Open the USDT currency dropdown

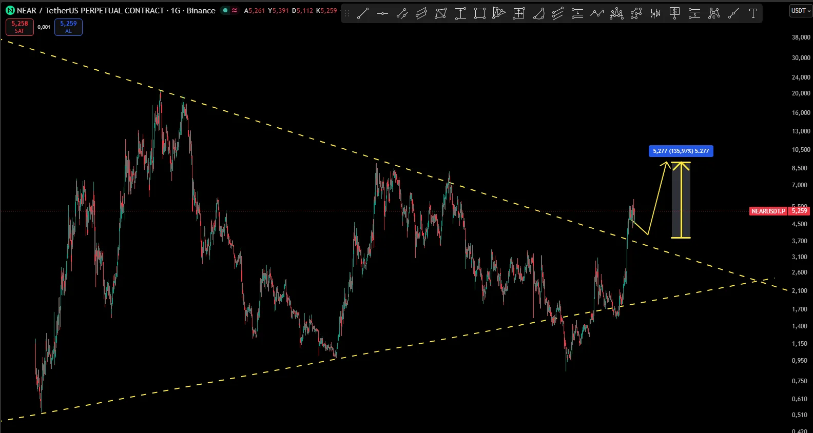click(x=801, y=11)
